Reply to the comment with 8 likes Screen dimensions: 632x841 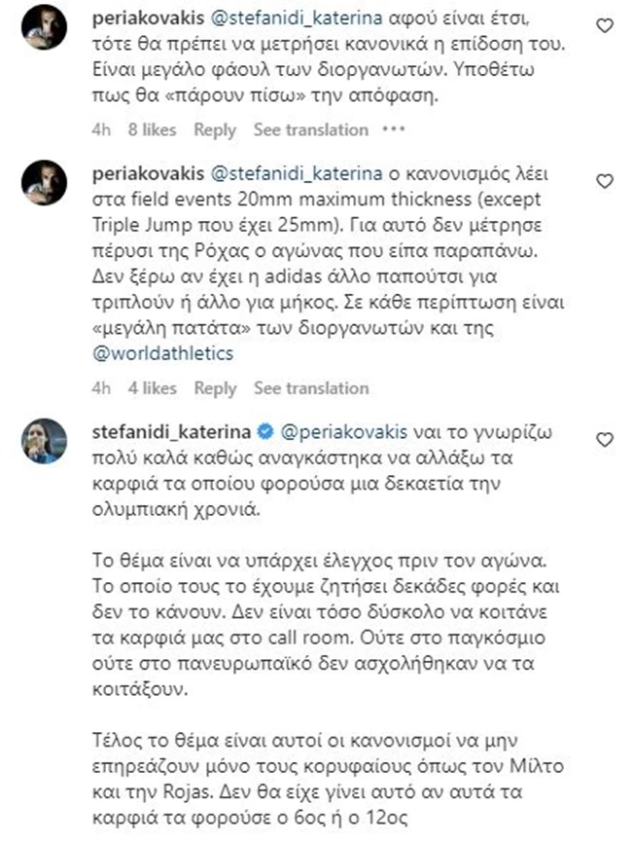click(x=215, y=129)
